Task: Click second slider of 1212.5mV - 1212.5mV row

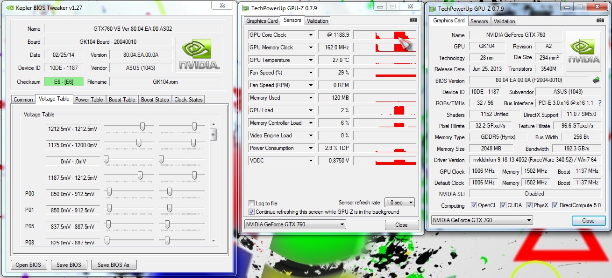Action: pos(194,127)
